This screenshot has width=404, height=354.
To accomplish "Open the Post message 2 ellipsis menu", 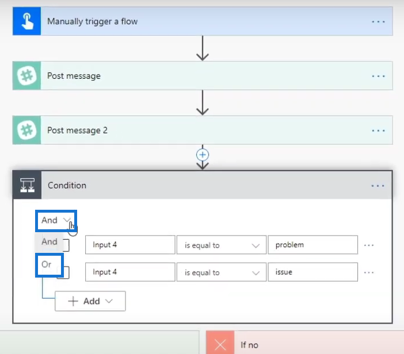I will pos(378,130).
